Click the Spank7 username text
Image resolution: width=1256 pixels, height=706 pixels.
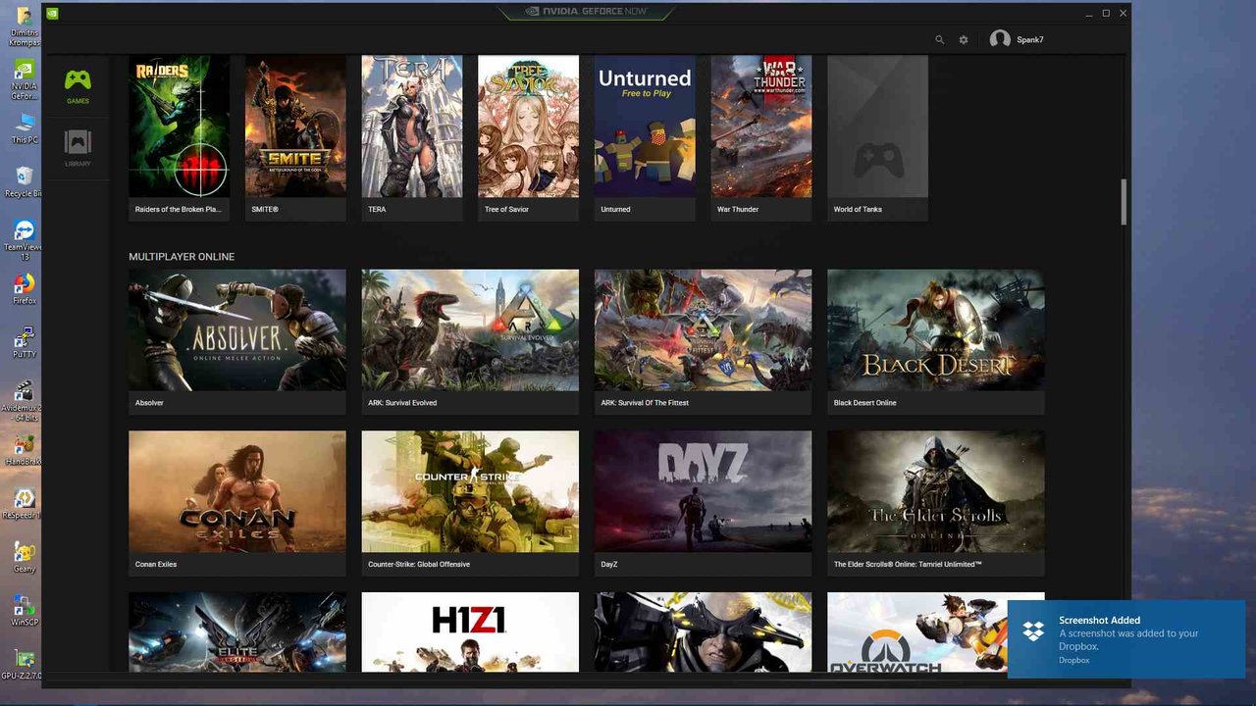[x=1029, y=40]
